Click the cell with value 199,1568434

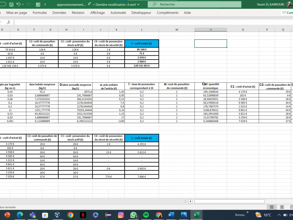click(211, 92)
